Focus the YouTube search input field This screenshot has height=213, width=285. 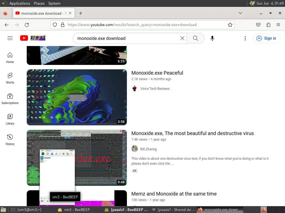tap(127, 38)
